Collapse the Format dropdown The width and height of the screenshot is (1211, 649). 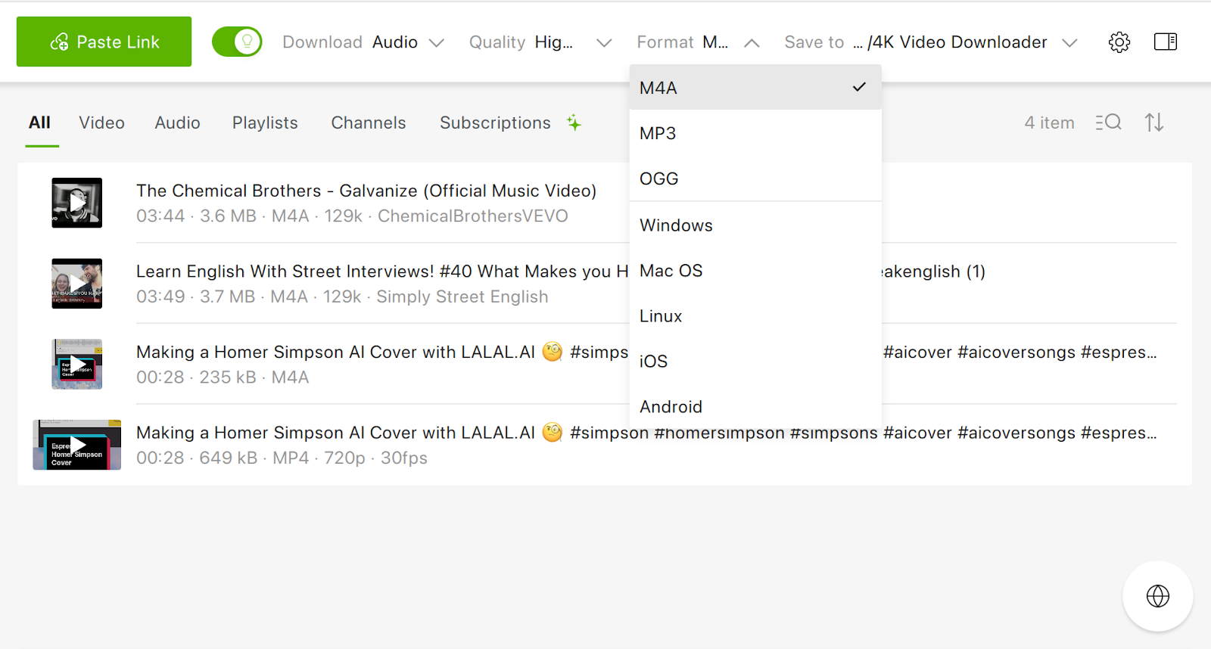point(698,42)
